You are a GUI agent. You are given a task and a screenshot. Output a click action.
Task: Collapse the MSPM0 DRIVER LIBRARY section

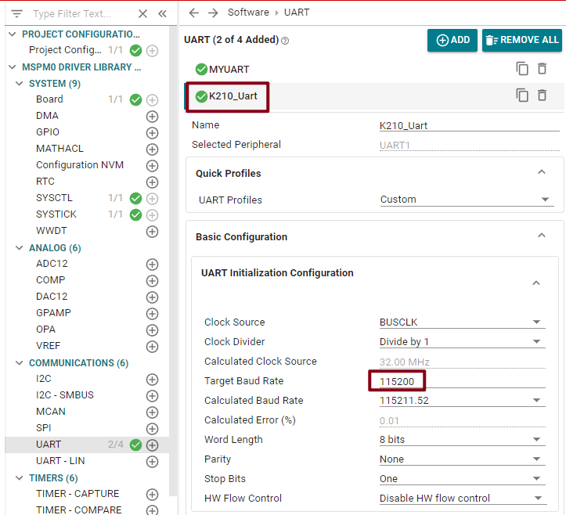pyautogui.click(x=13, y=67)
